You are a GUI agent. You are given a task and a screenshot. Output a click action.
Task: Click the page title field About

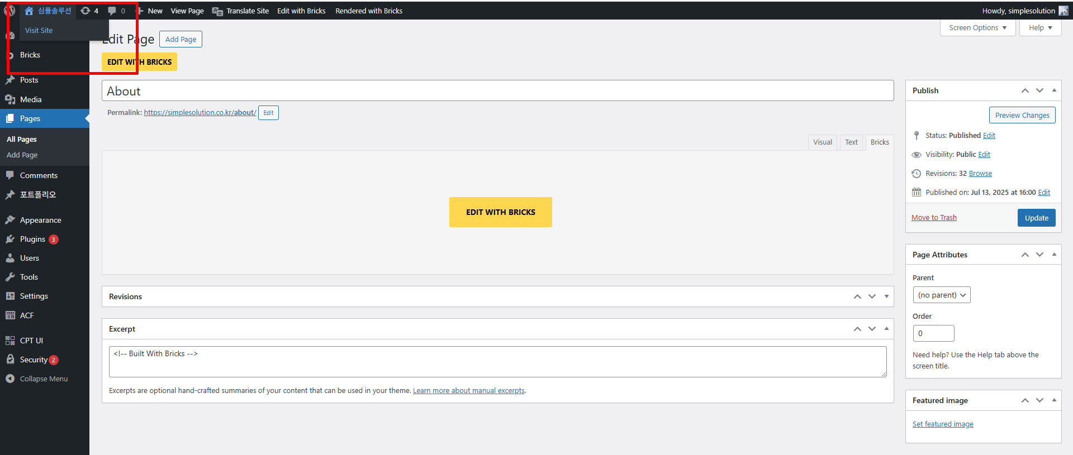point(497,91)
